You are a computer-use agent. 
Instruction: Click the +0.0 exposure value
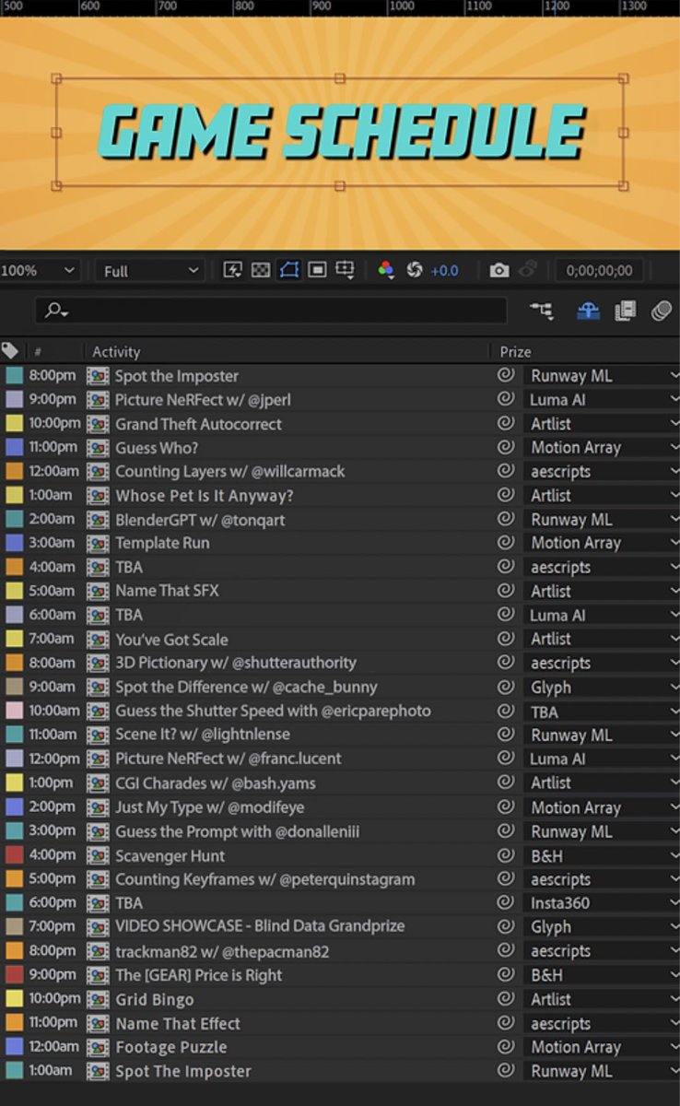coord(444,271)
